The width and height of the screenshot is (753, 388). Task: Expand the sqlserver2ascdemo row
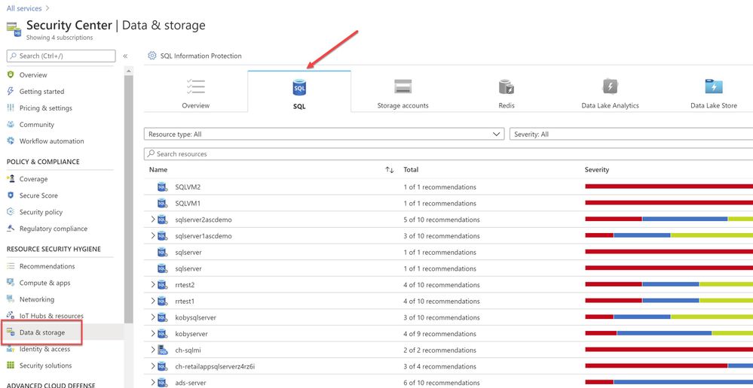pyautogui.click(x=153, y=220)
